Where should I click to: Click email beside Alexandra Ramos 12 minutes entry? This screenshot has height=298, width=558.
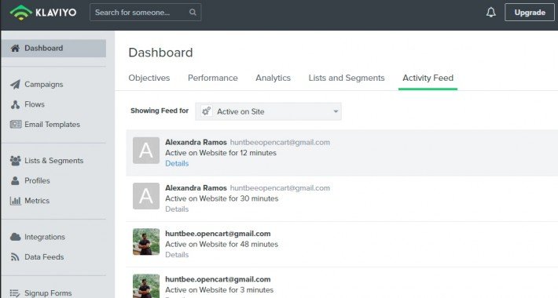pyautogui.click(x=280, y=142)
